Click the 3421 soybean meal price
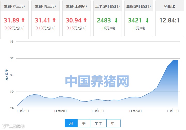 (x=135, y=20)
